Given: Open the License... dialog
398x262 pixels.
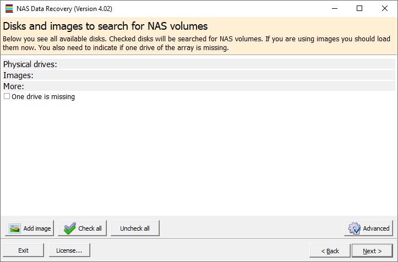Looking at the screenshot, I should pyautogui.click(x=69, y=250).
